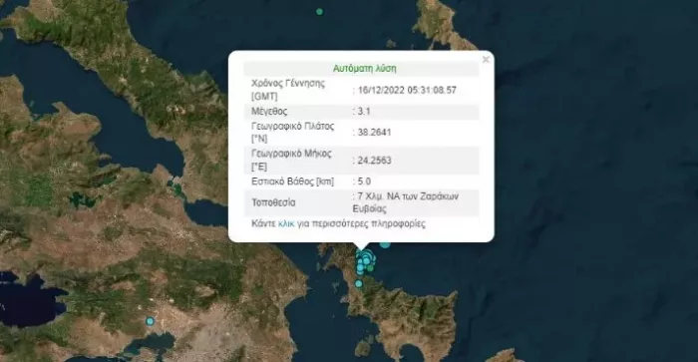Select the 'Τοποθεσία' label
The image size is (698, 362).
click(x=273, y=202)
